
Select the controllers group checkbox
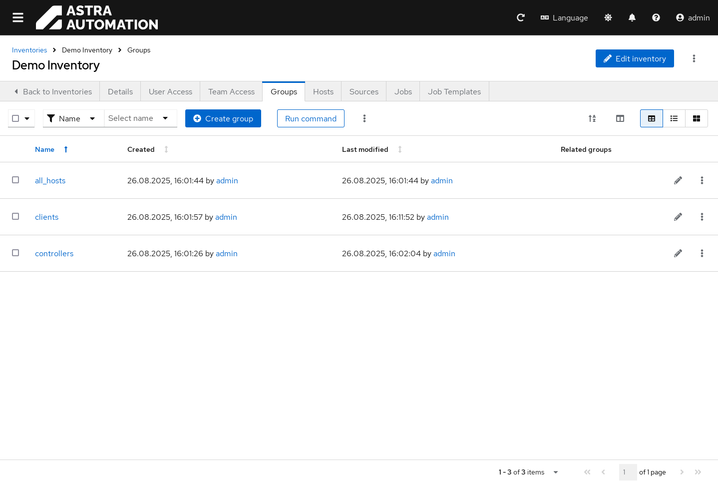tap(15, 253)
